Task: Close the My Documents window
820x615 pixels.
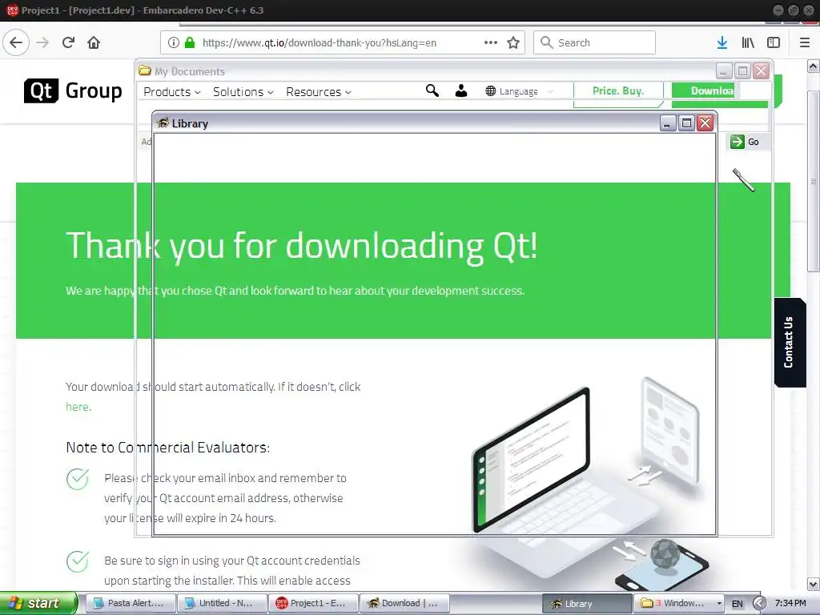Action: (762, 70)
